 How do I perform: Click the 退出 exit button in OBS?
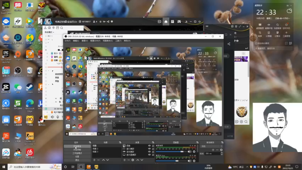coord(77,160)
